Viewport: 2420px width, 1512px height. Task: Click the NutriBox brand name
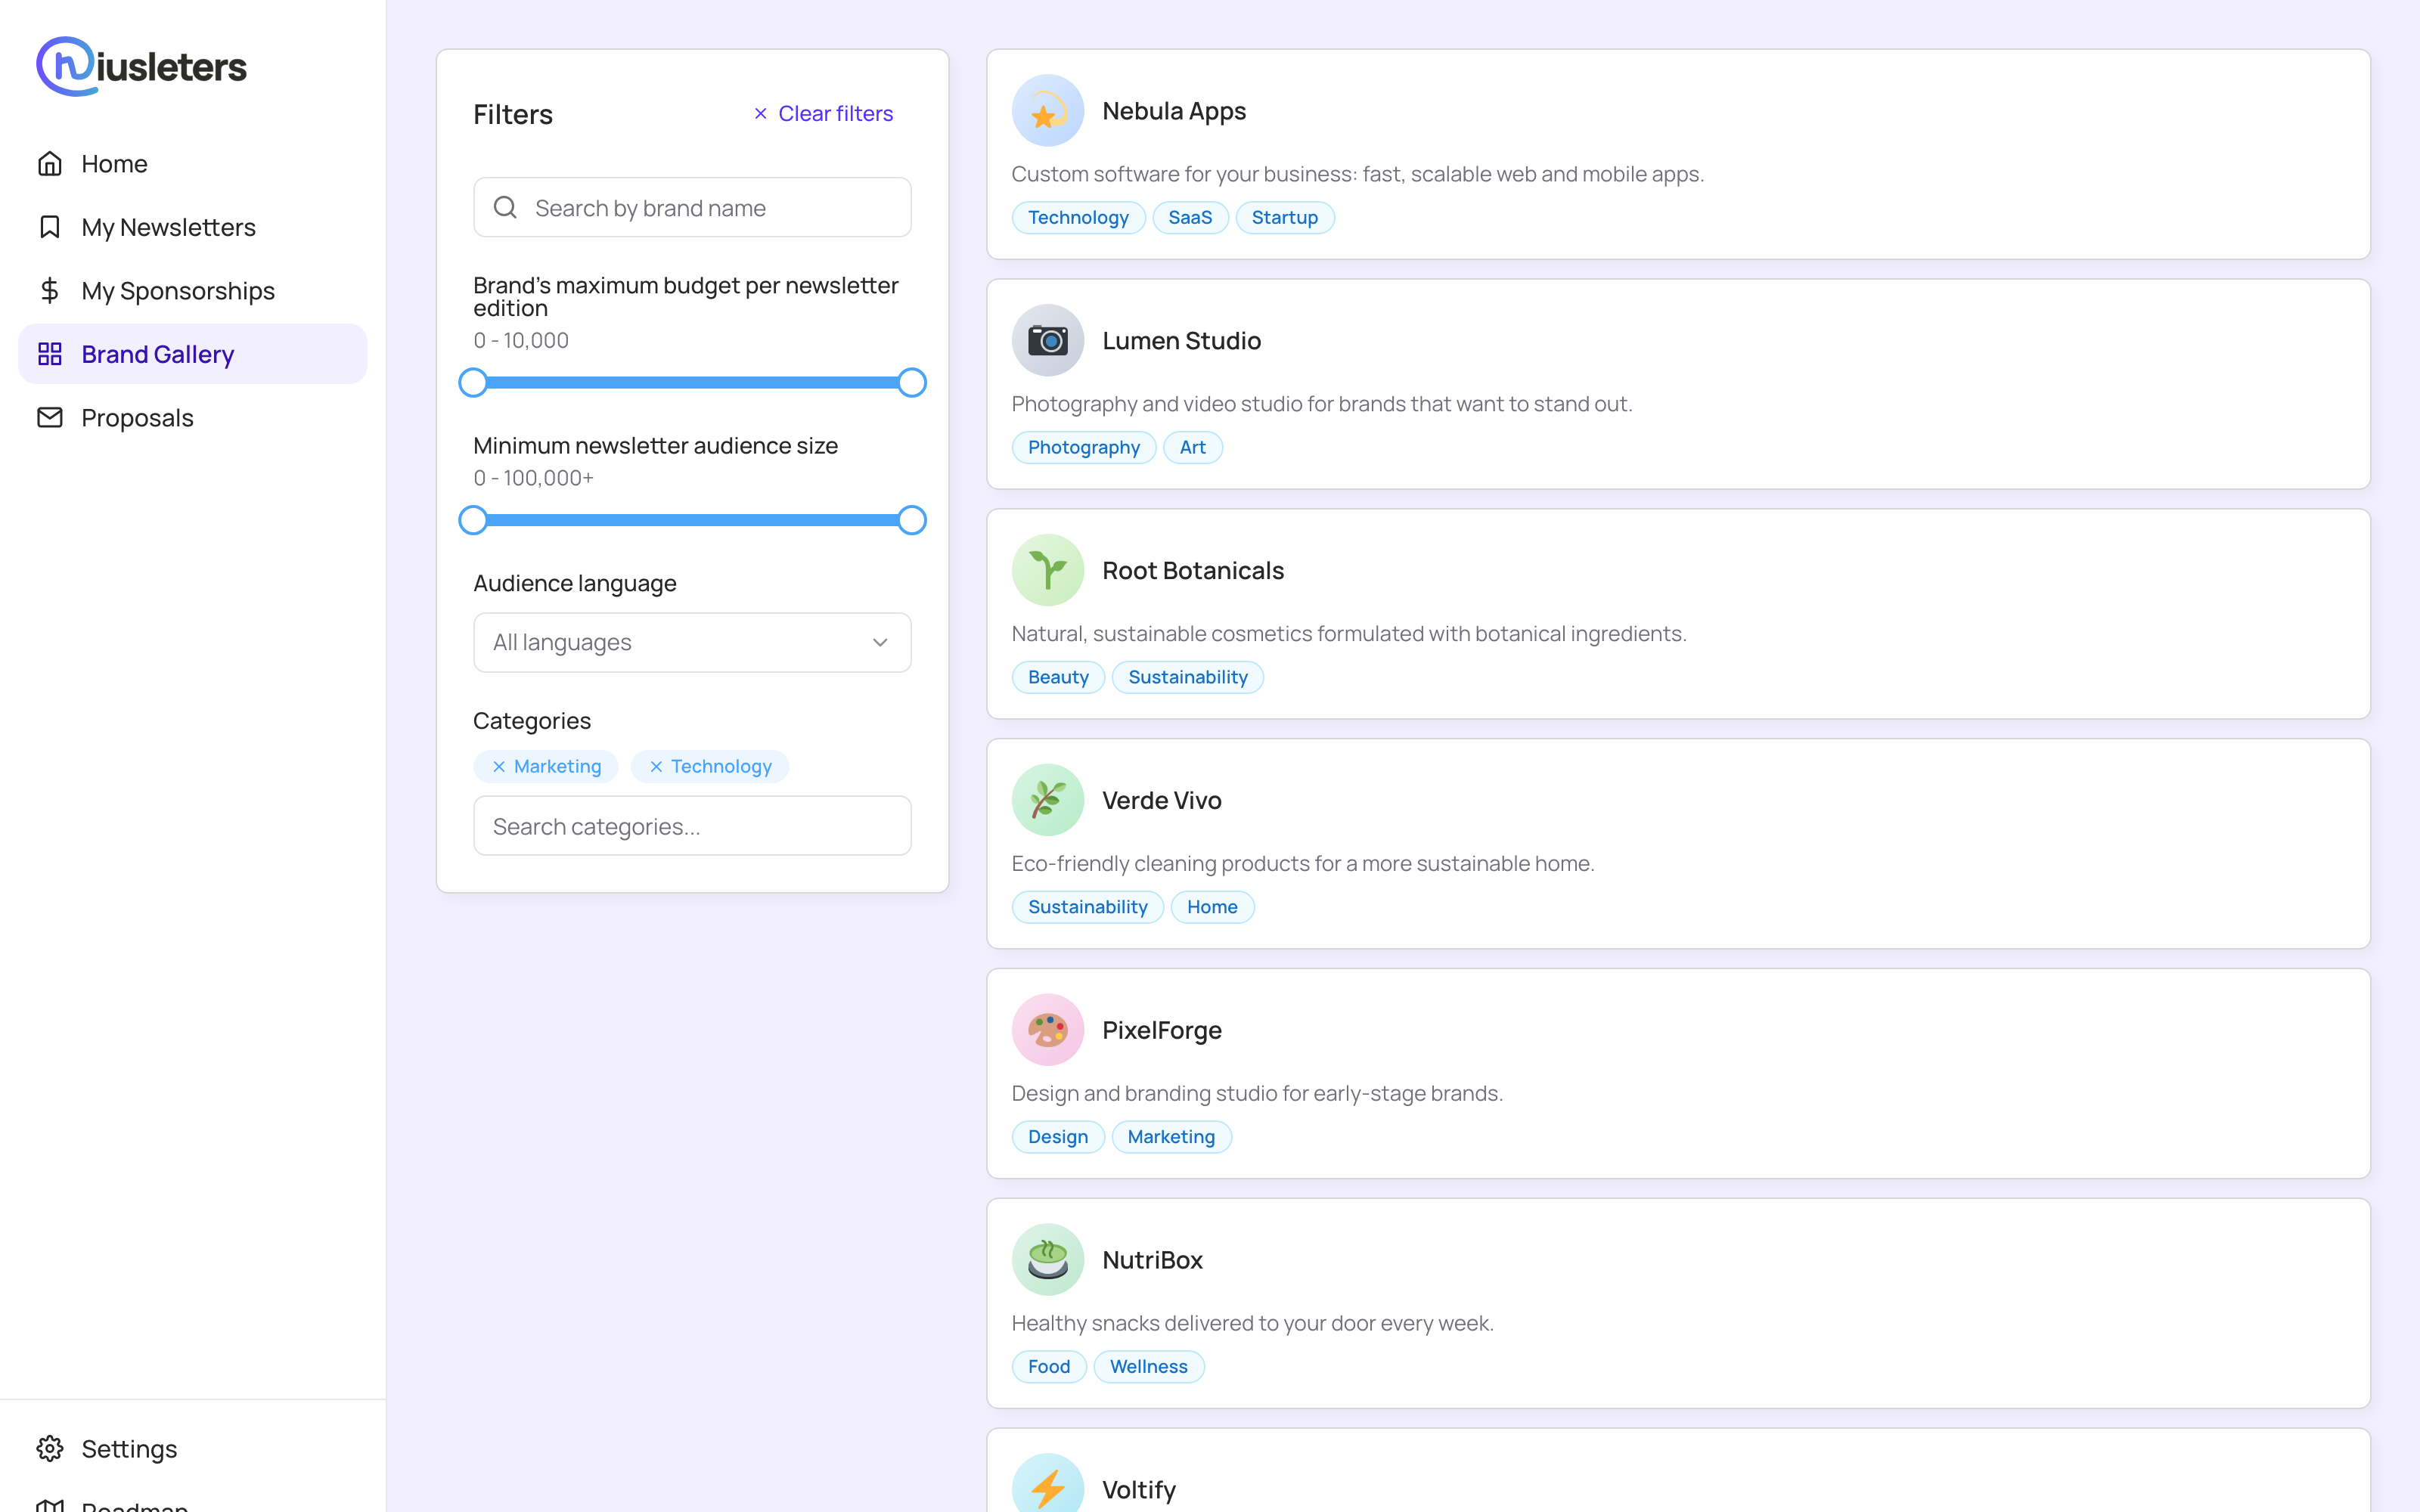(1152, 1260)
